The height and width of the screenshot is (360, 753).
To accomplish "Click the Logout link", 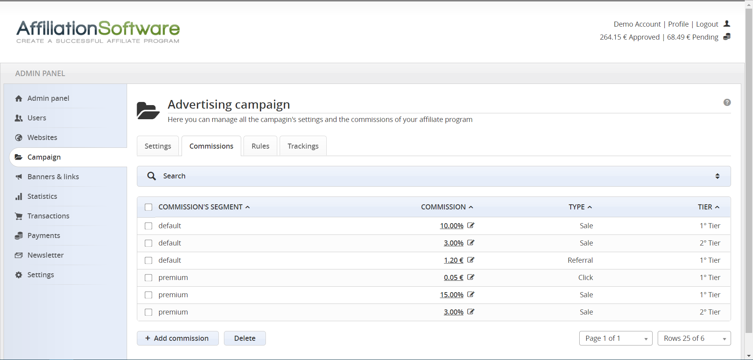I will 707,24.
